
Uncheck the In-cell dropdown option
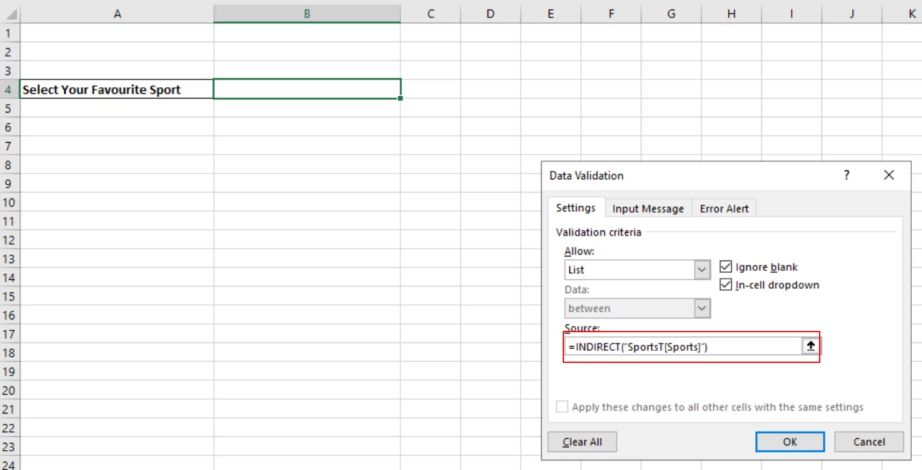tap(725, 285)
